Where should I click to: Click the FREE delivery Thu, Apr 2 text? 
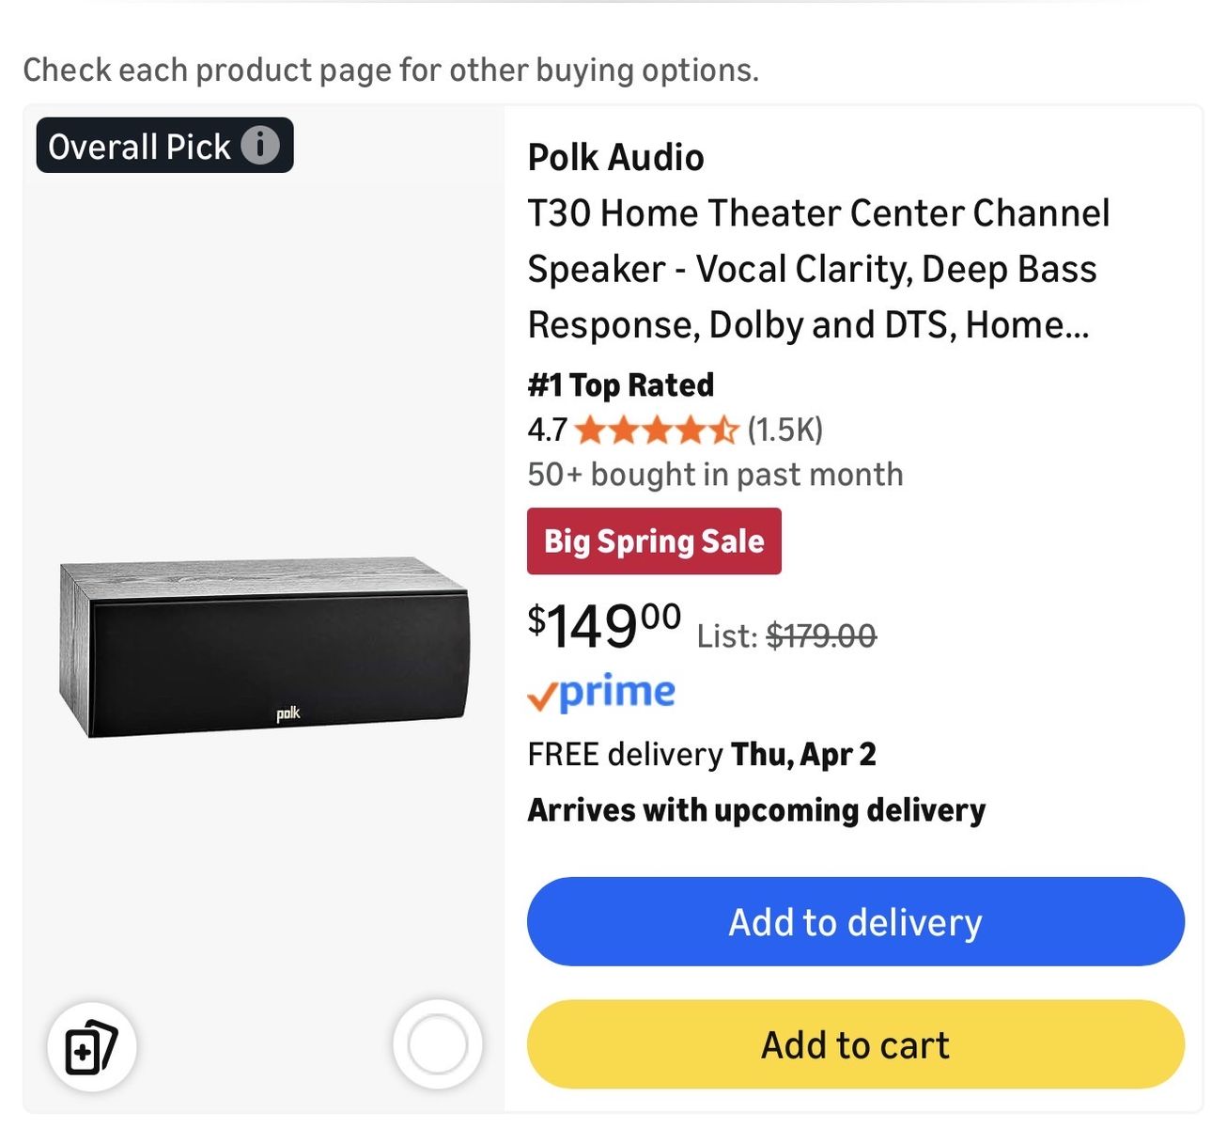(702, 755)
